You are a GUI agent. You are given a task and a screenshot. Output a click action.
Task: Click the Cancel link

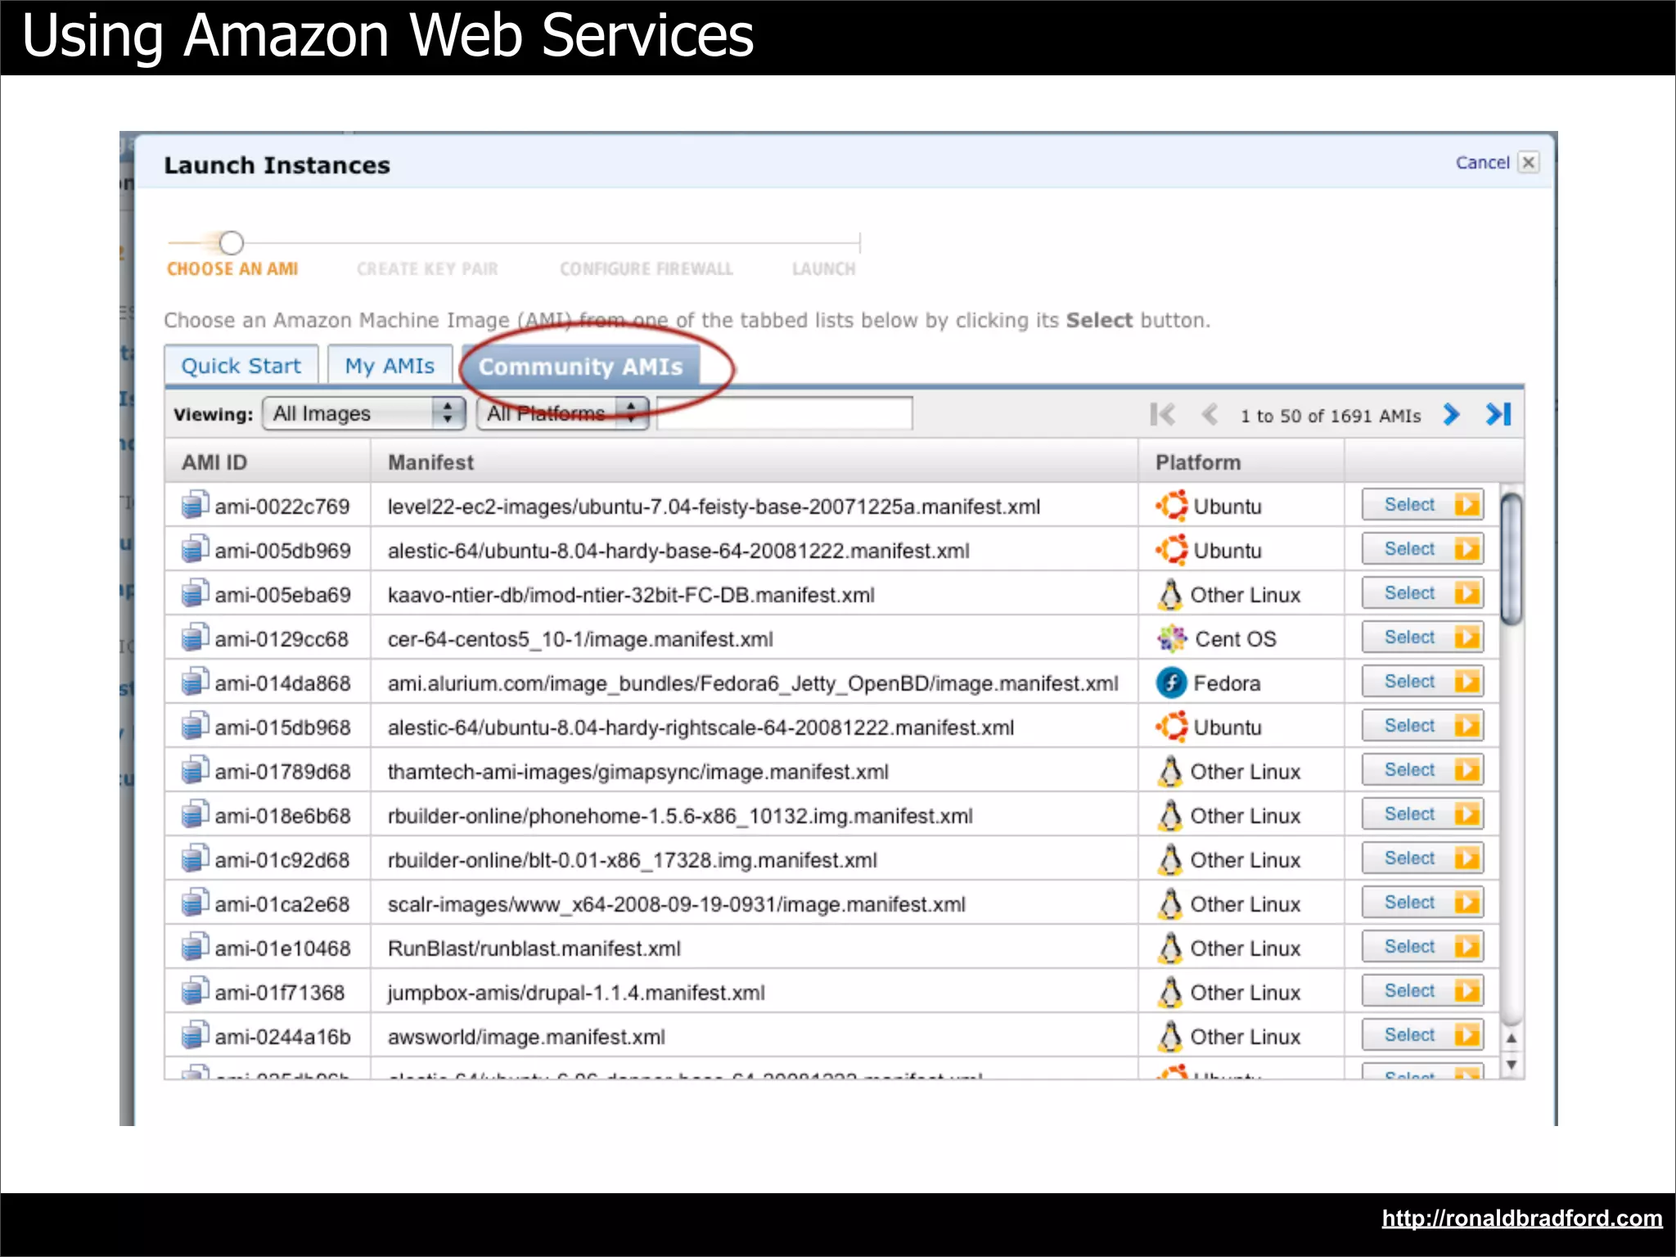tap(1482, 162)
